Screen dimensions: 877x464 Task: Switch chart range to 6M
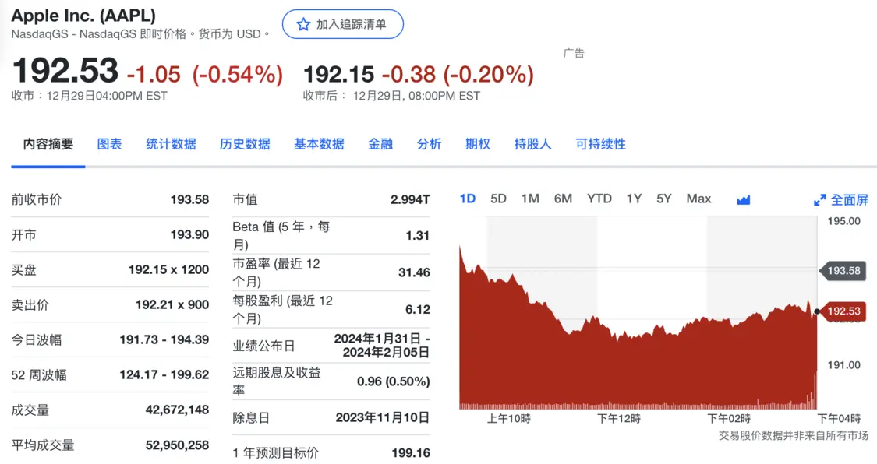[x=563, y=199]
